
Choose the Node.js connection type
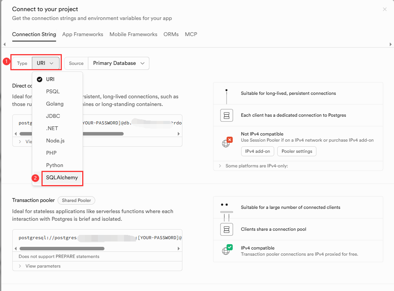(55, 141)
